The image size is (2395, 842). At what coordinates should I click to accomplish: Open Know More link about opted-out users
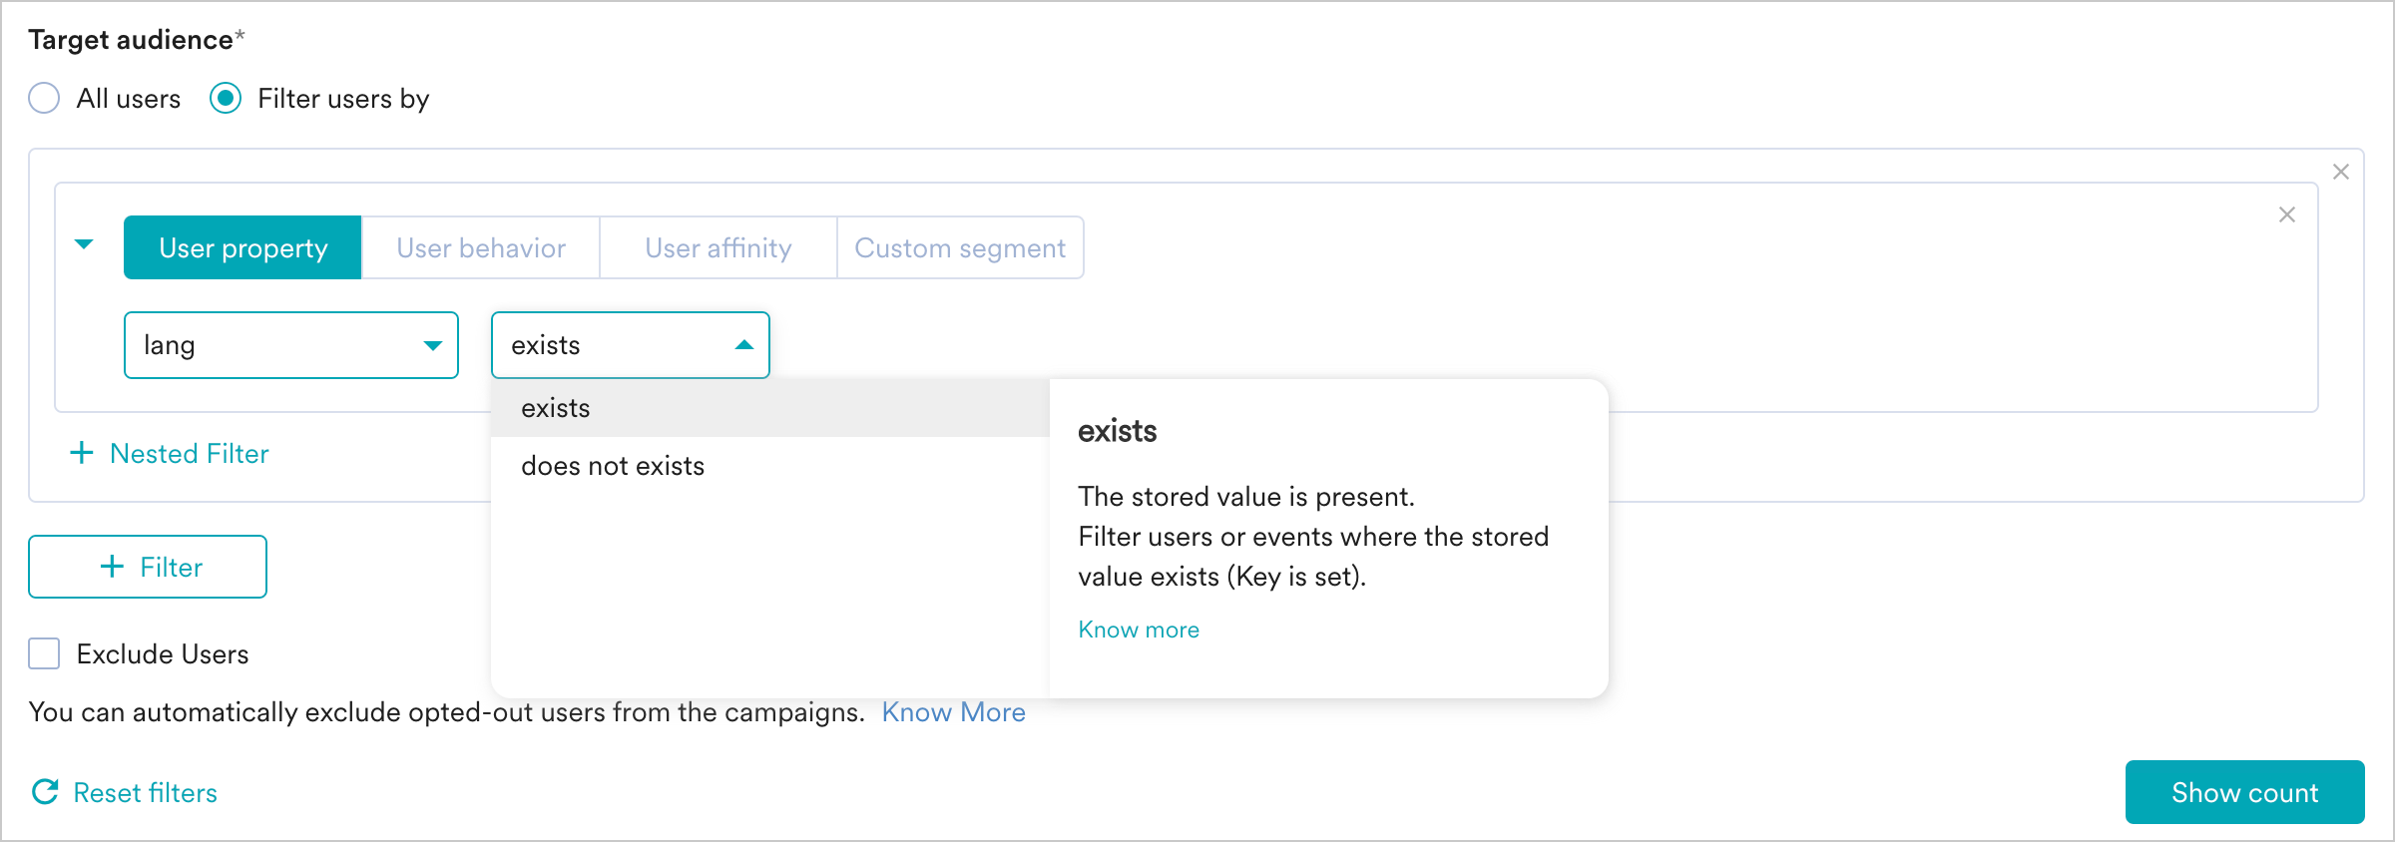(x=953, y=712)
